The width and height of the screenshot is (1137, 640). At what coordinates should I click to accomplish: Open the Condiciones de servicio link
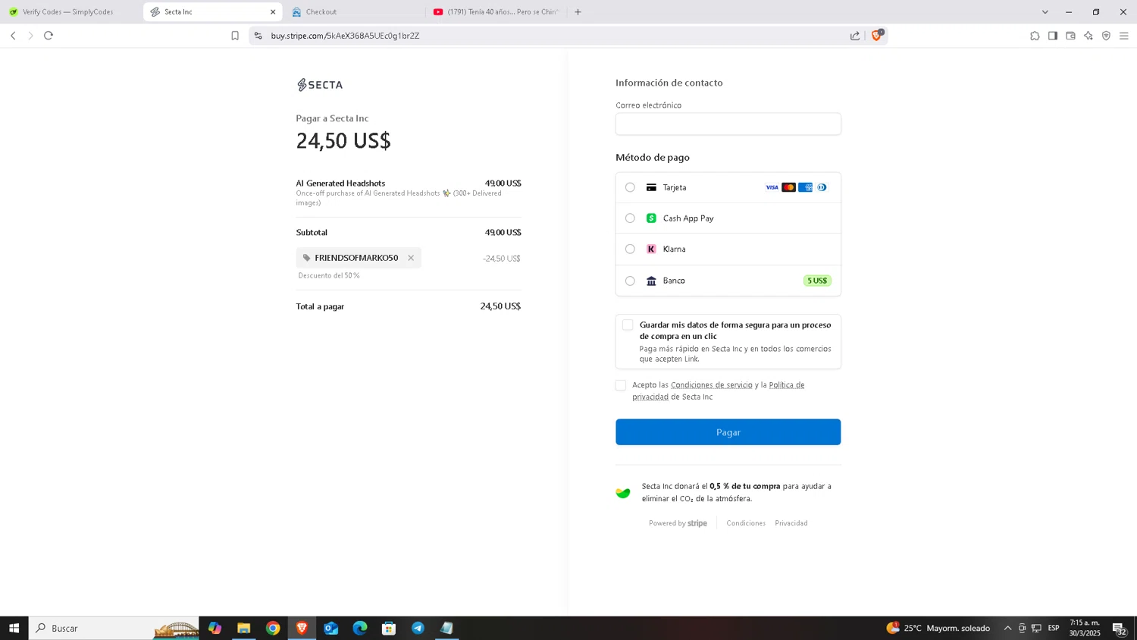tap(711, 385)
